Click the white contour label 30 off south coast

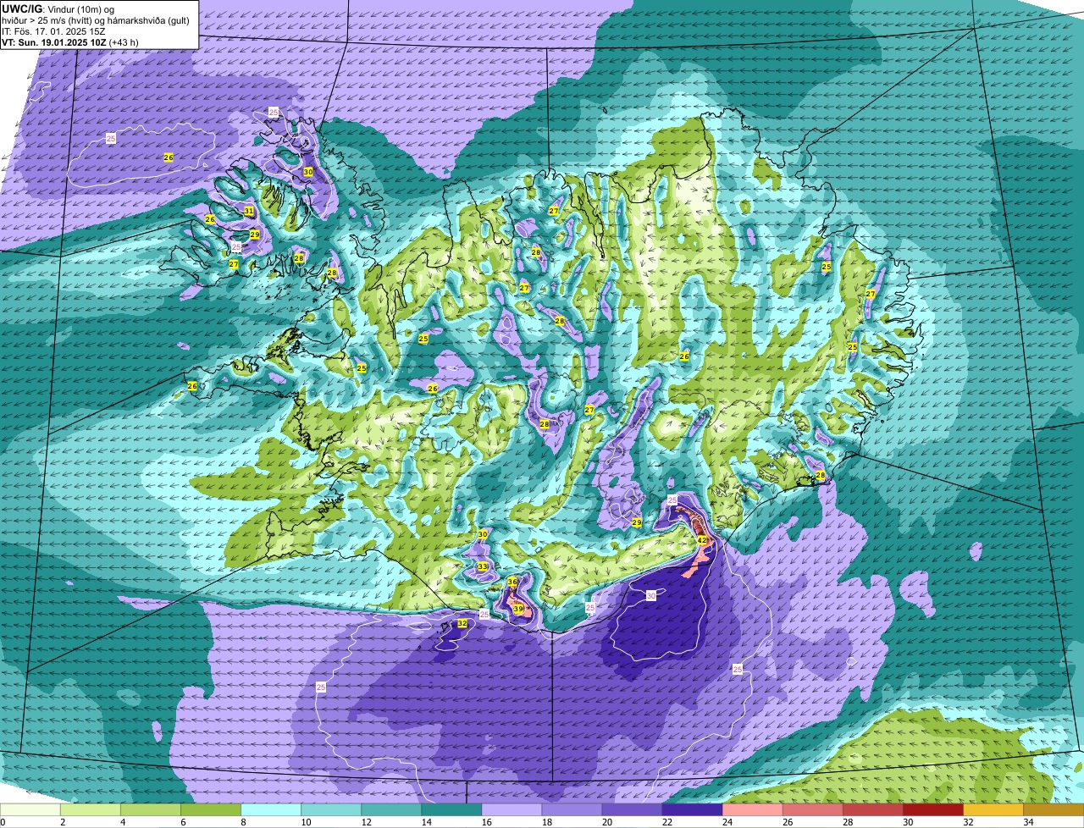click(651, 596)
